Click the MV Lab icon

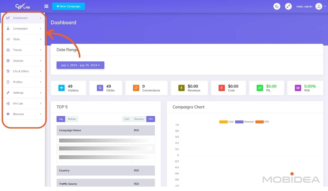(8, 103)
